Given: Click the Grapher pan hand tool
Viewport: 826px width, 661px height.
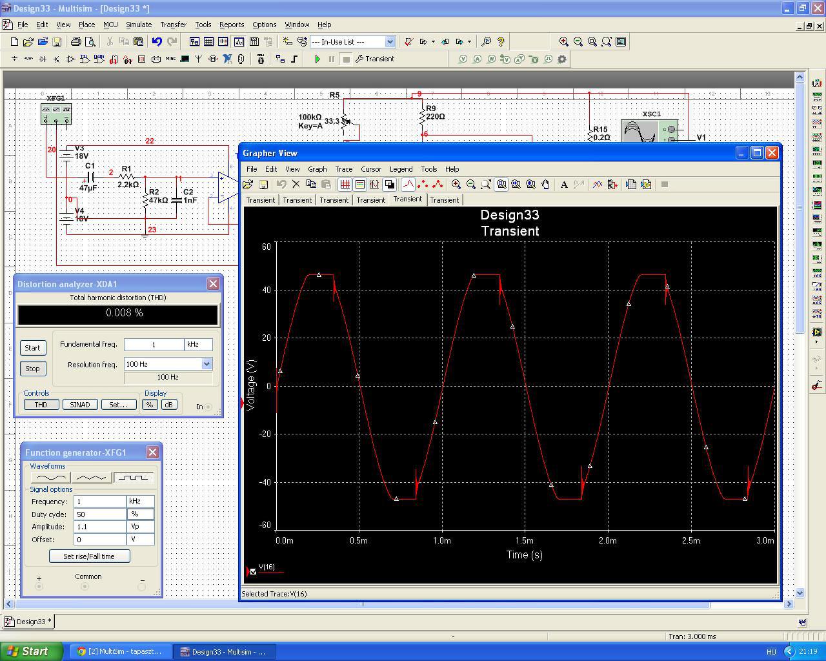Looking at the screenshot, I should [545, 185].
